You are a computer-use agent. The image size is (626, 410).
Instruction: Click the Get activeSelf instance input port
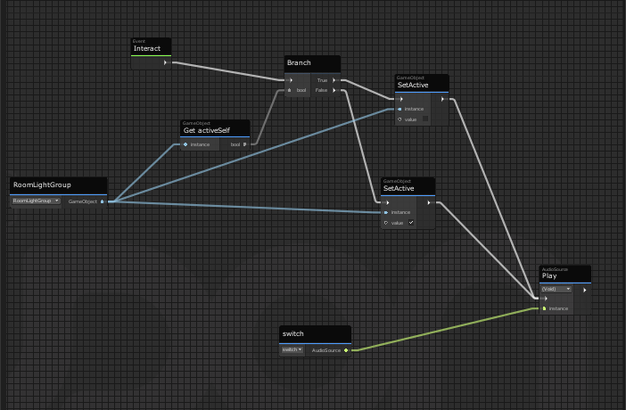[x=185, y=143]
